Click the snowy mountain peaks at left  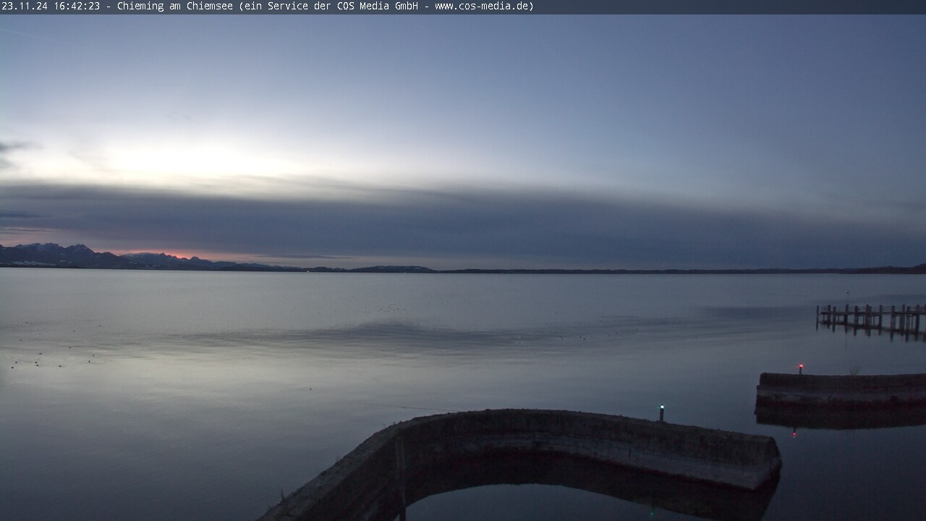coord(58,255)
